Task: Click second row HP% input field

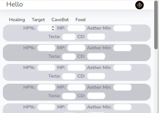Action: [46, 48]
